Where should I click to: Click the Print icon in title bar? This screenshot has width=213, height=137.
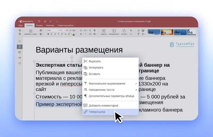(x=45, y=21)
